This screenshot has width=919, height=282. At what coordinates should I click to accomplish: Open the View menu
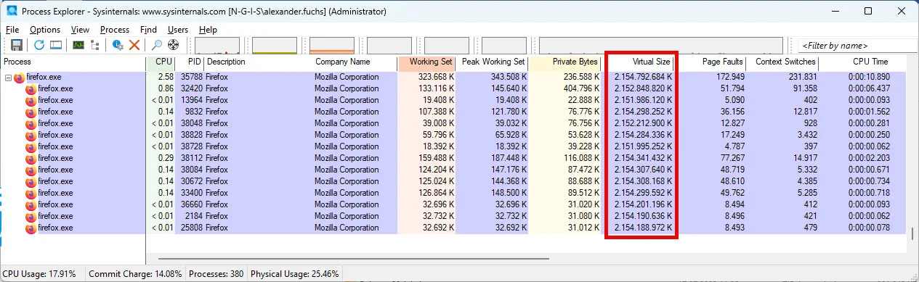pos(81,30)
